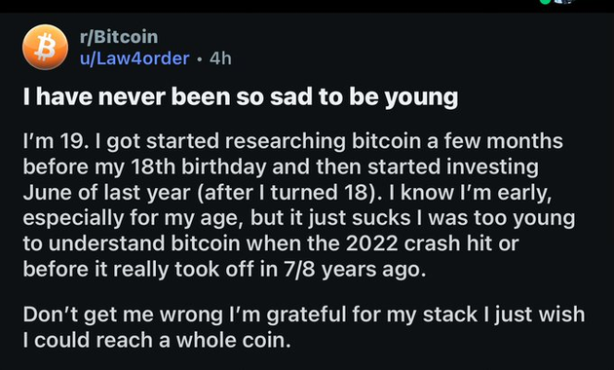View the u/Law4order user profile
Screen dimensions: 614x370
[134, 58]
